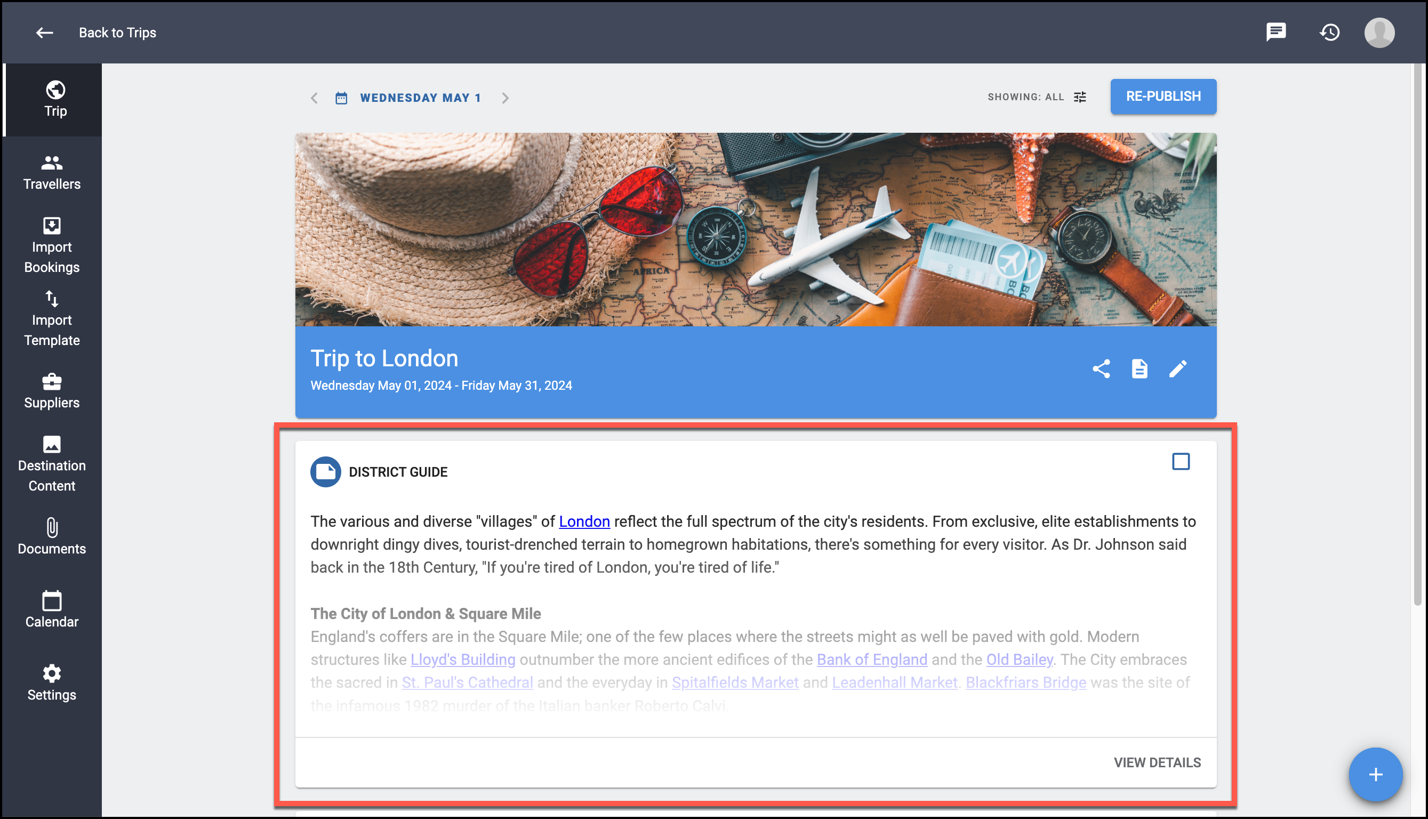Go to next day chevron

click(x=505, y=98)
